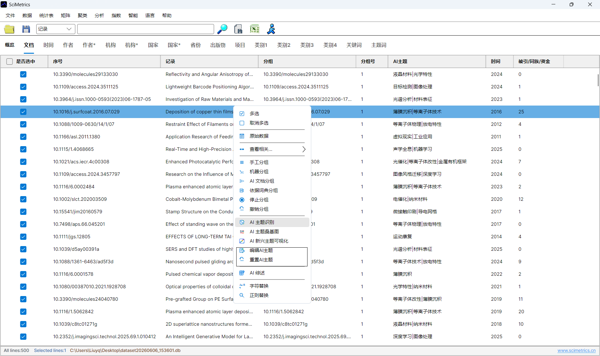This screenshot has width=600, height=356.
Task: Click the magnifier search icon
Action: tap(222, 29)
